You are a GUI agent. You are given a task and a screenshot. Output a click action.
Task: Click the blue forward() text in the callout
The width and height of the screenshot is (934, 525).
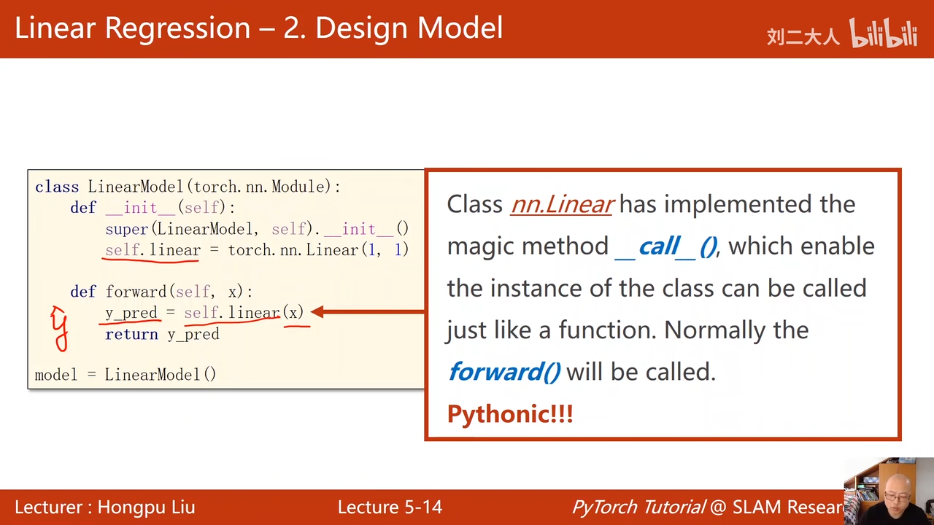(x=504, y=372)
